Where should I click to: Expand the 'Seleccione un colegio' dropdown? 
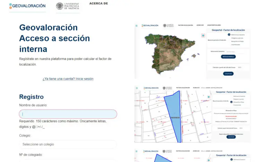point(68,144)
